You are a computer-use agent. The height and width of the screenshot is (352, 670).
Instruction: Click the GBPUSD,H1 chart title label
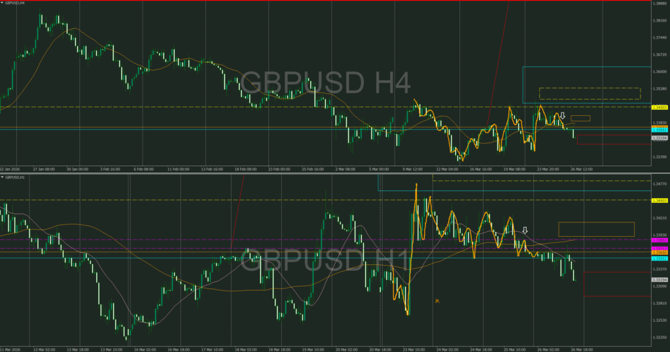coord(16,177)
